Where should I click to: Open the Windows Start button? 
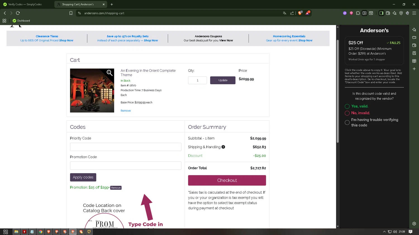point(6,232)
